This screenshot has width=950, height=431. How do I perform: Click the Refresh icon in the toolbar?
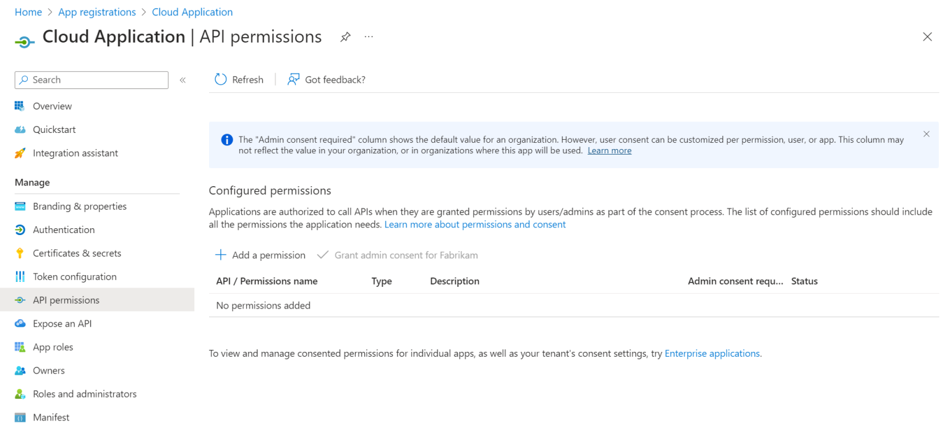[220, 80]
